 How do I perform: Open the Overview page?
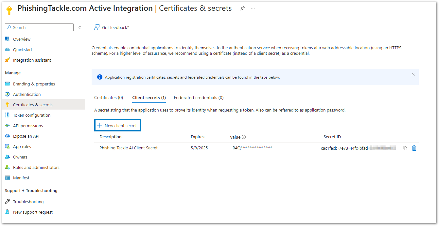(22, 39)
